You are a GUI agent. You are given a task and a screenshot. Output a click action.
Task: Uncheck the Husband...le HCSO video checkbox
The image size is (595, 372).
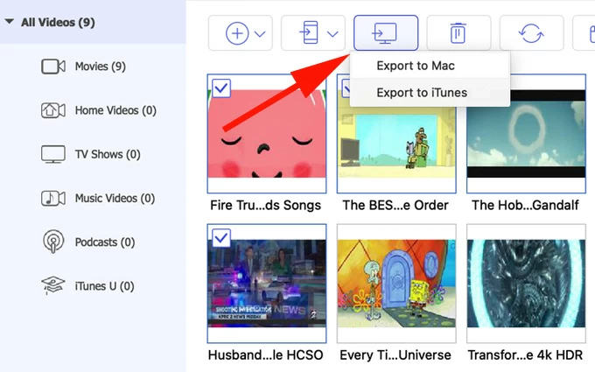(x=221, y=238)
